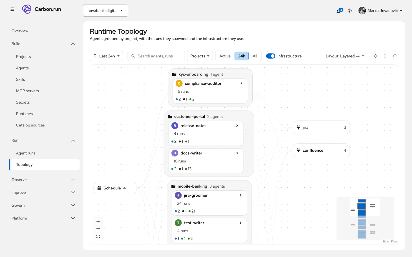Open MCP servers in the sidebar

27,91
